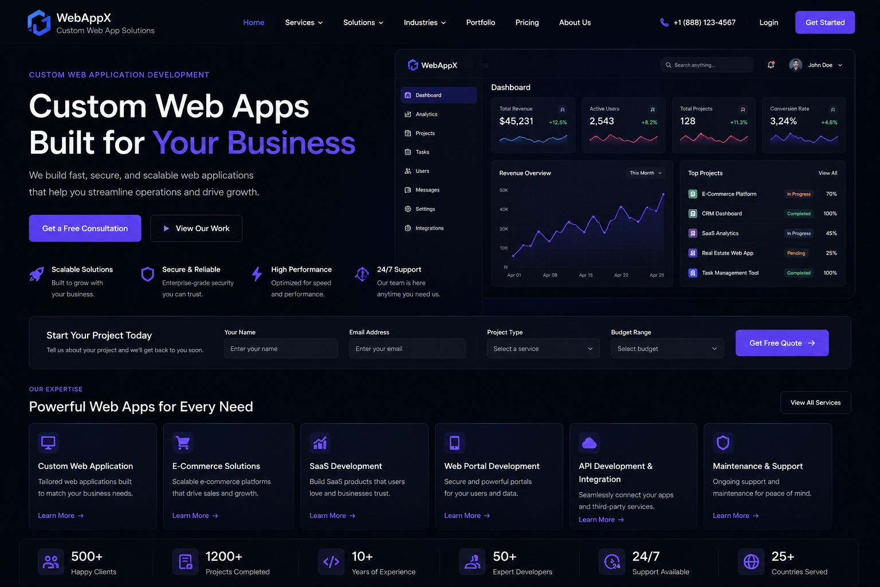
Task: Click the search magnifier icon in the dashboard
Action: pyautogui.click(x=668, y=65)
